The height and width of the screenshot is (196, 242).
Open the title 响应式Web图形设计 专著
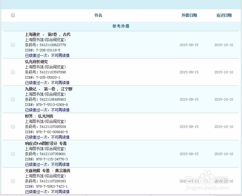pos(46,143)
